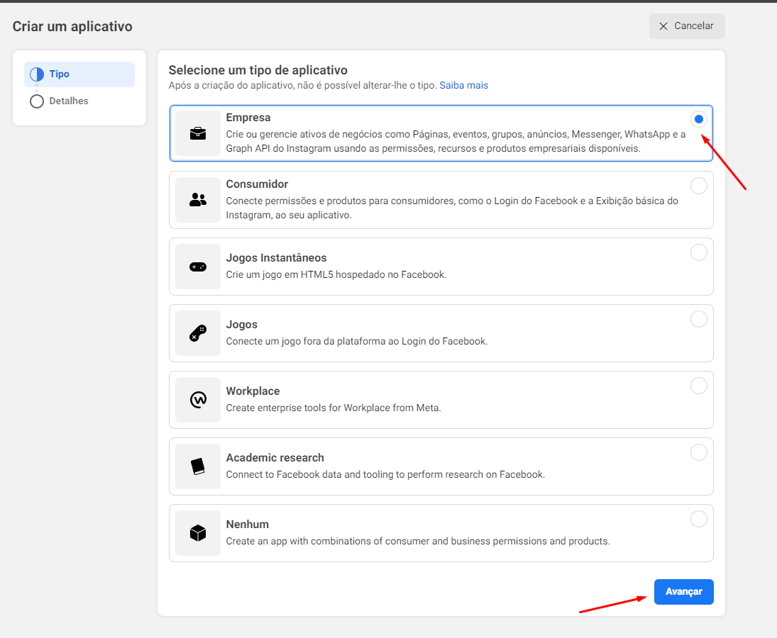
Task: Click the empty Detalhes step circle icon
Action: point(37,101)
